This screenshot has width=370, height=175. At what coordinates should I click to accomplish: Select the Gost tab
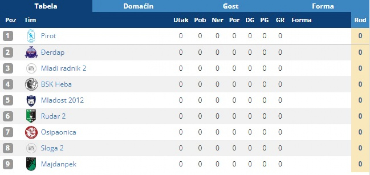tap(231, 6)
